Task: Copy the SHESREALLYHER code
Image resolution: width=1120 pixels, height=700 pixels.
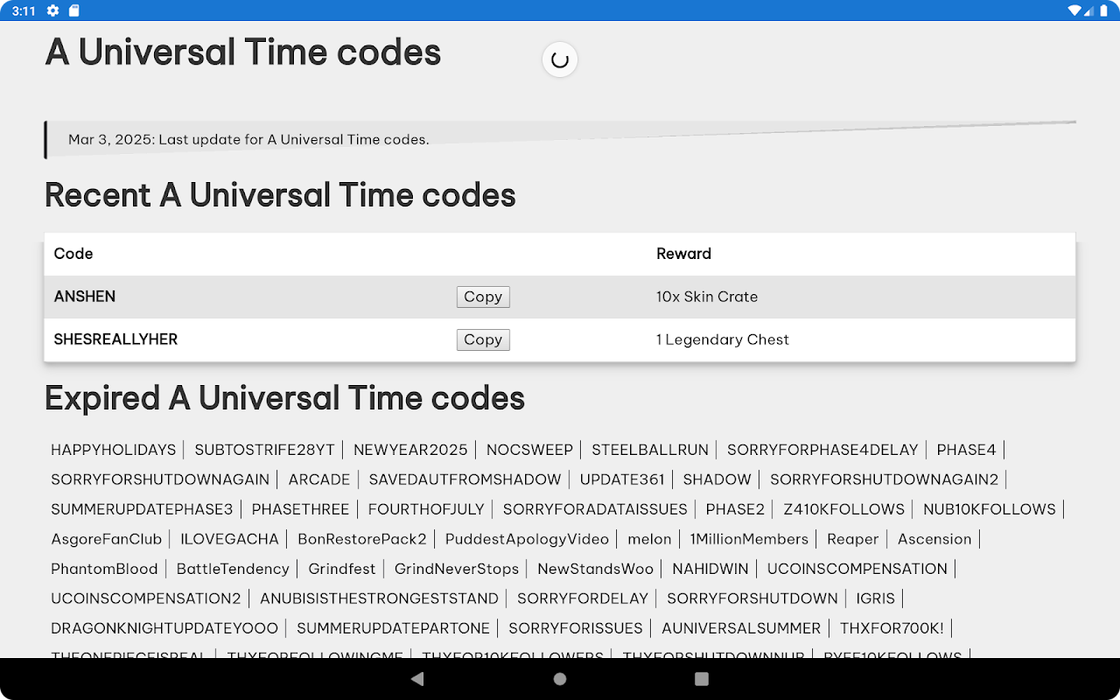Action: pyautogui.click(x=483, y=339)
